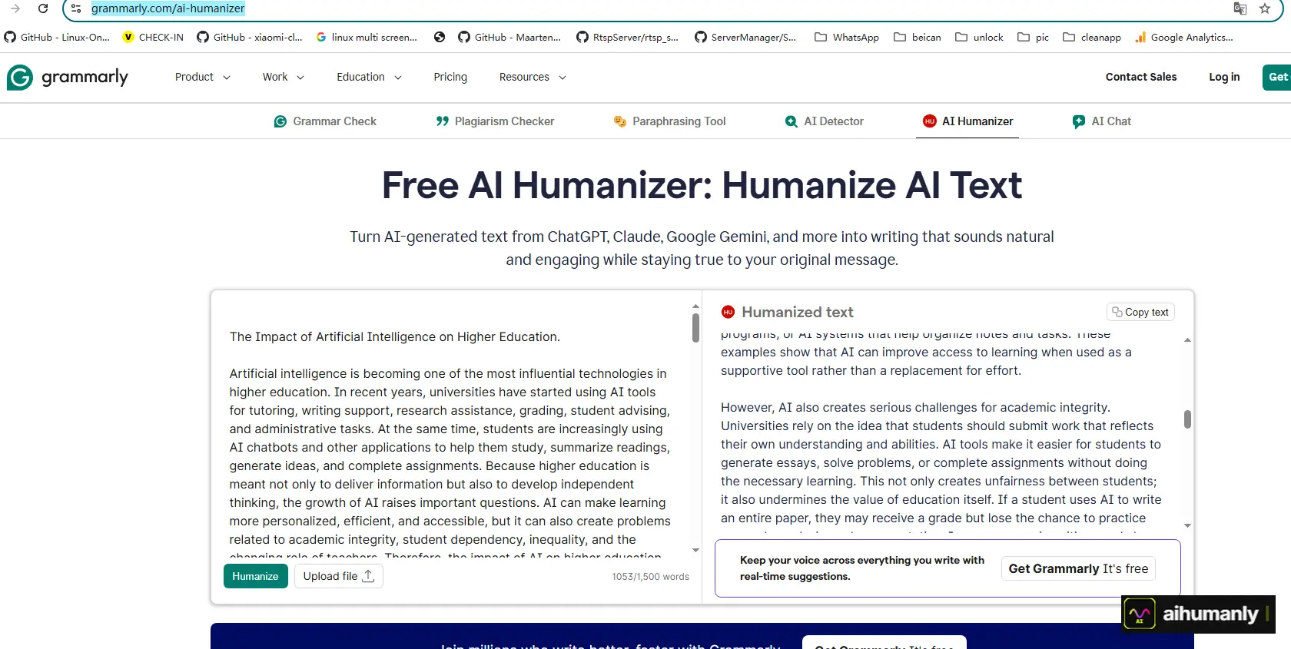Click the humanized text scrollbar thumb
This screenshot has width=1291, height=649.
pyautogui.click(x=1187, y=419)
